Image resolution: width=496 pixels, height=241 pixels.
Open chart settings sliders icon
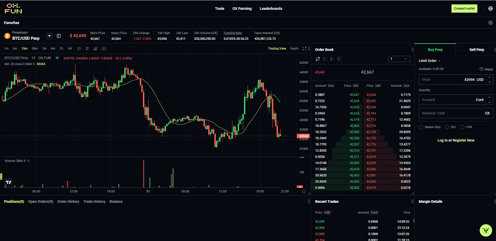coord(87,49)
